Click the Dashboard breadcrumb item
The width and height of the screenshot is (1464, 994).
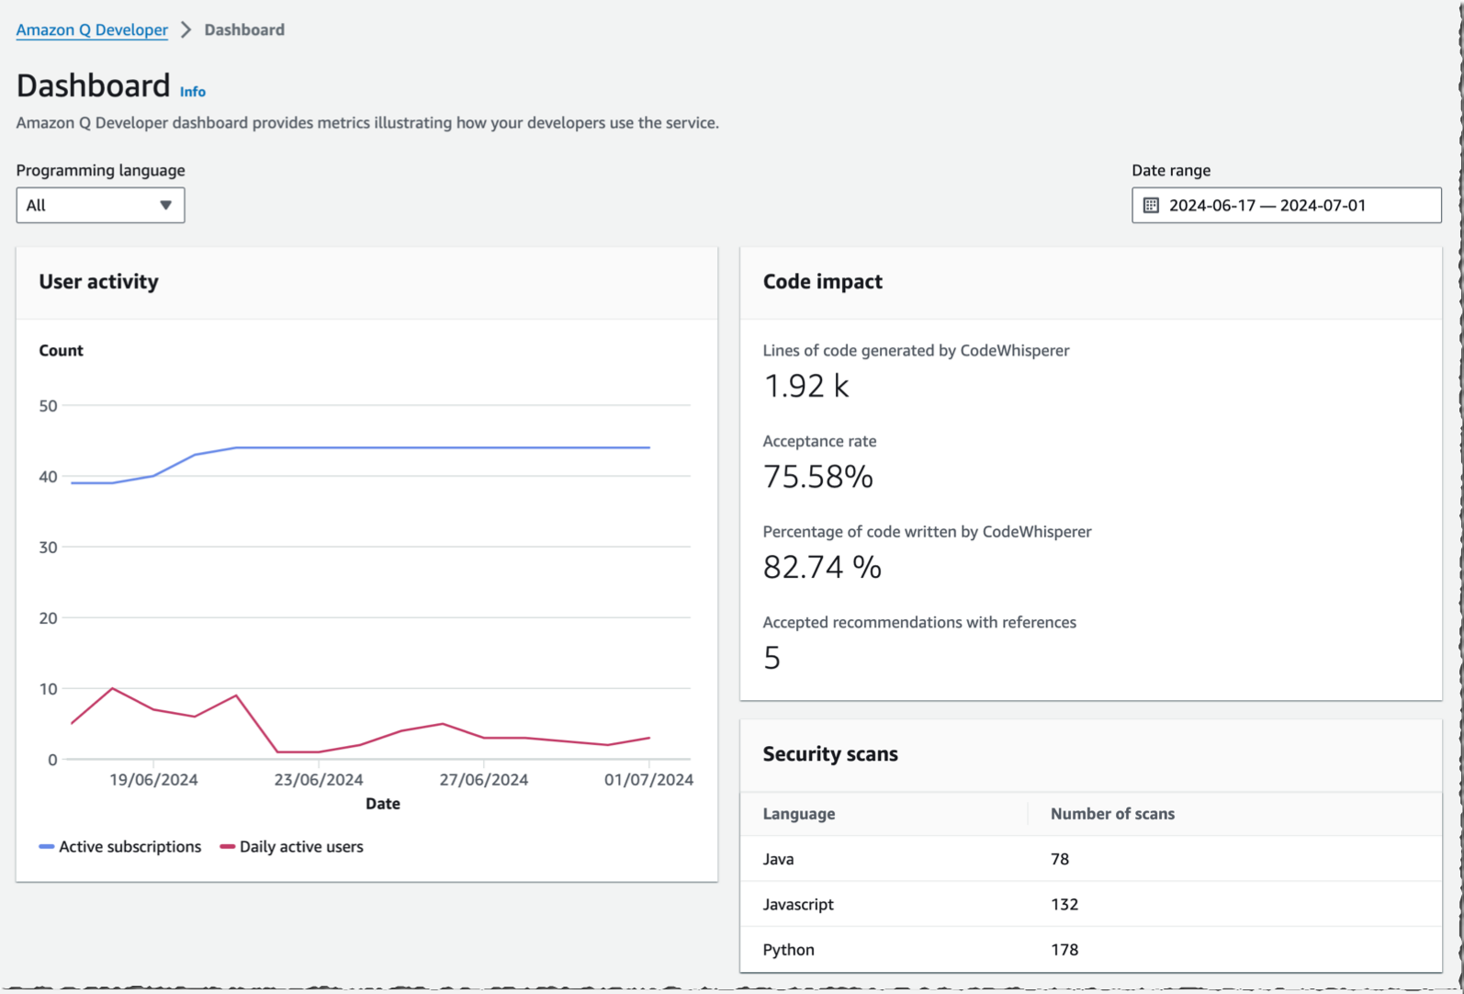pyautogui.click(x=244, y=30)
